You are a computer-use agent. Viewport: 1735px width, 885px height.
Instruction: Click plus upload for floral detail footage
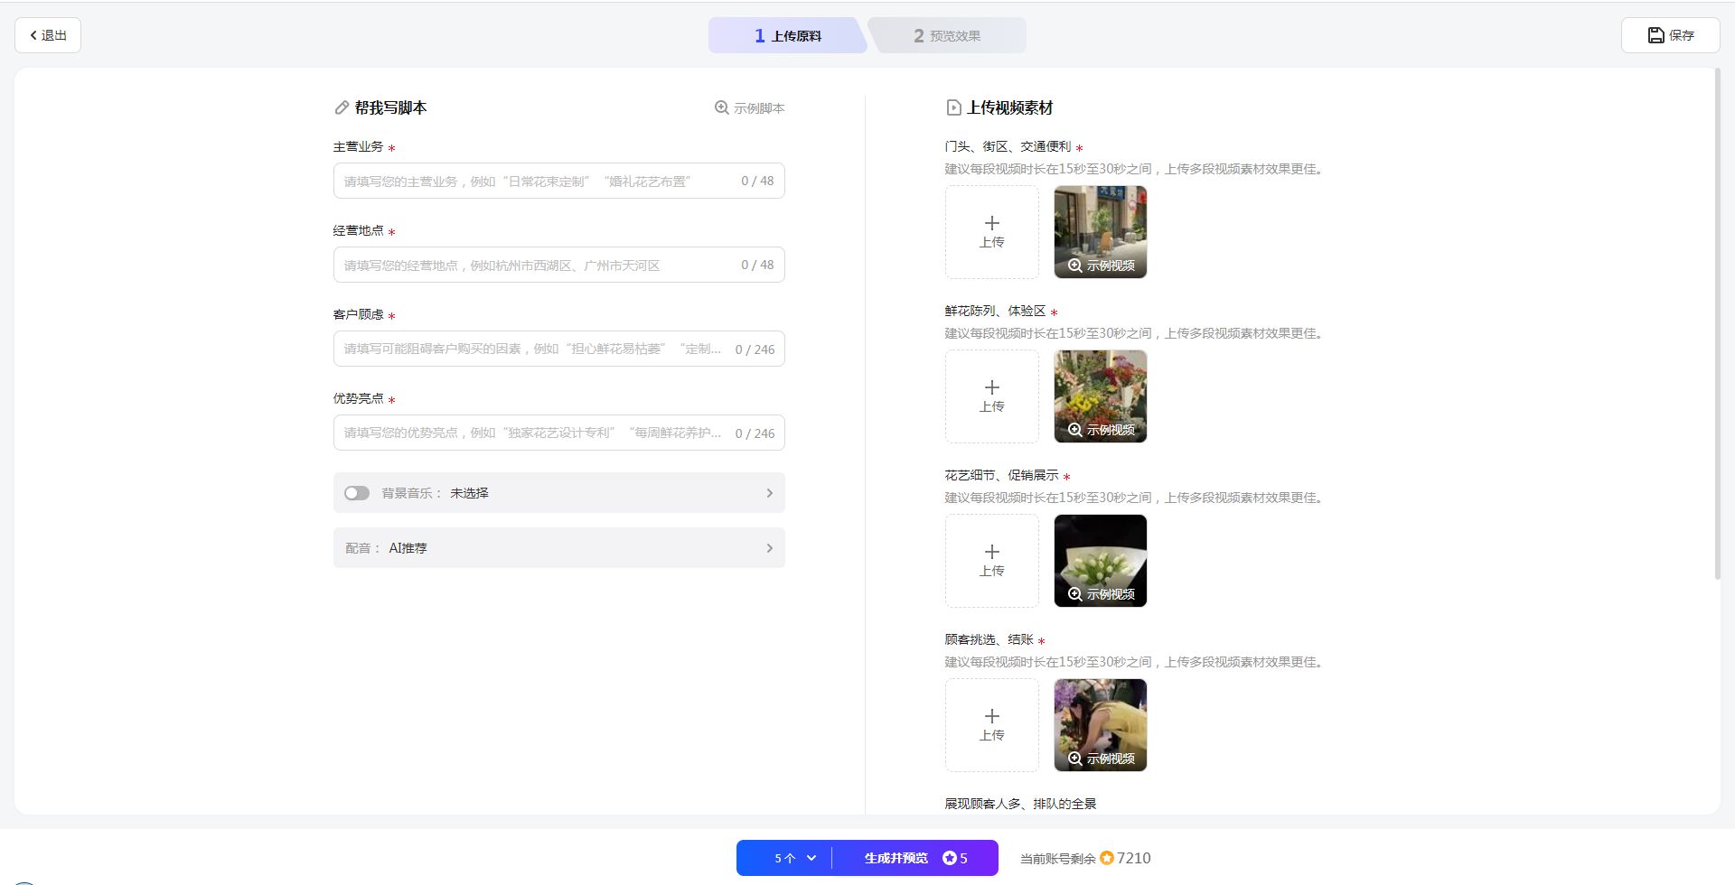991,561
